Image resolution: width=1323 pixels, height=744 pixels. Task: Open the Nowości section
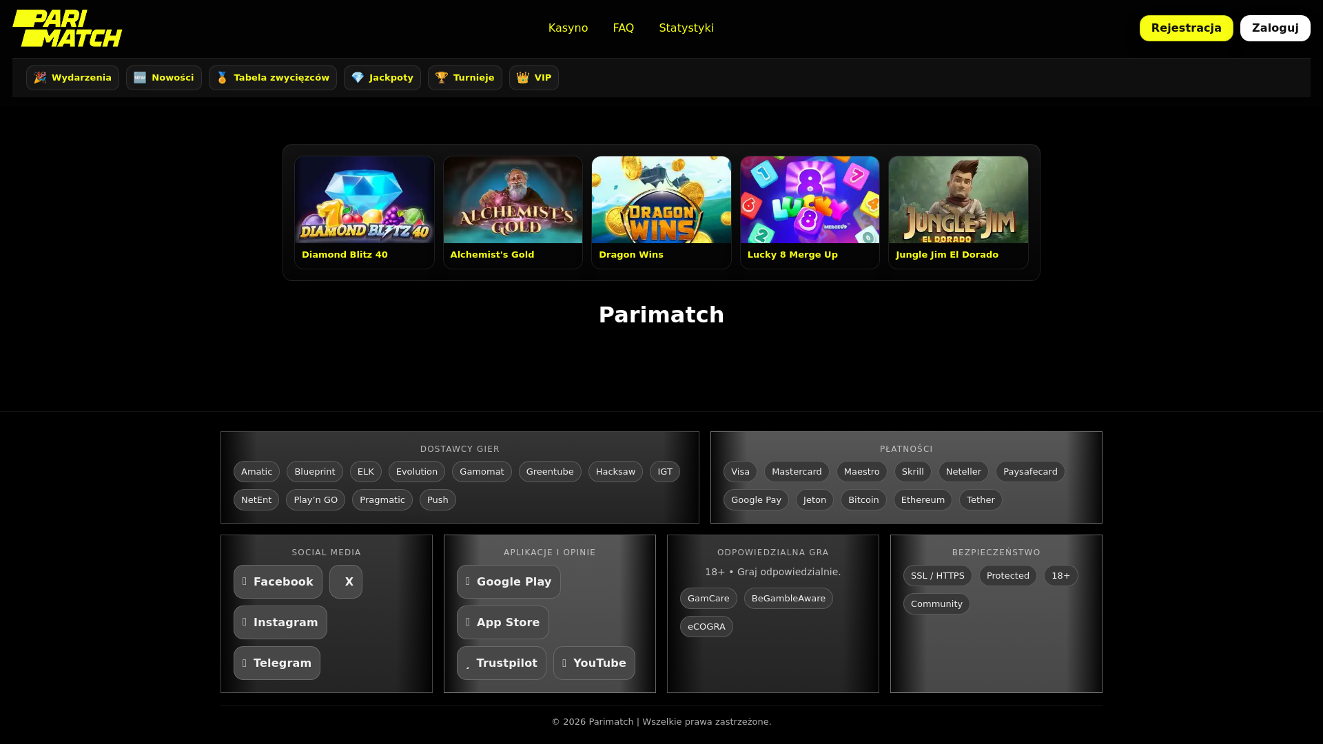[x=163, y=78]
